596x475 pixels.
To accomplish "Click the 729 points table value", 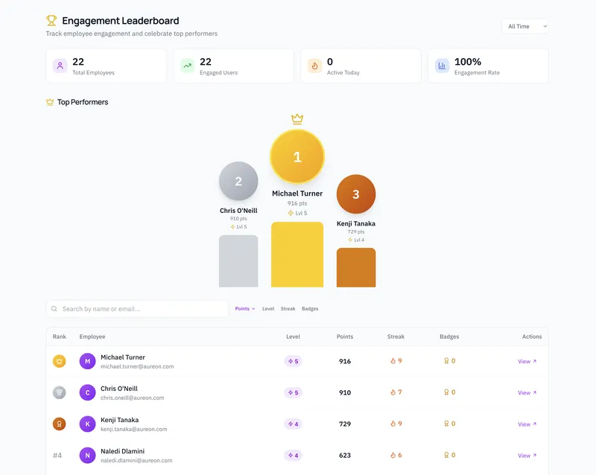I will coord(345,424).
